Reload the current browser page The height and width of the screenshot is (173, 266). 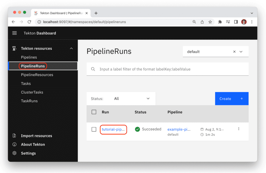pos(29,22)
